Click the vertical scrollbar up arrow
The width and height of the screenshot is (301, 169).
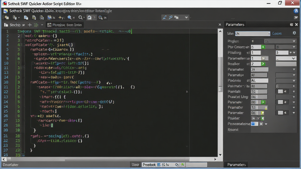pos(220,31)
